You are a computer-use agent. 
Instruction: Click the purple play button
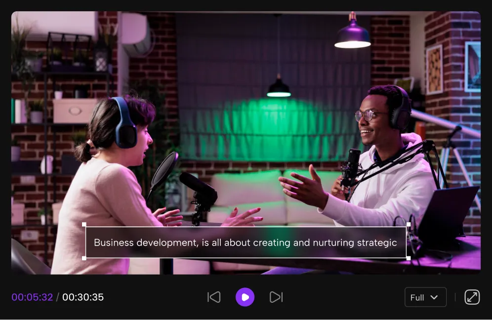(245, 297)
